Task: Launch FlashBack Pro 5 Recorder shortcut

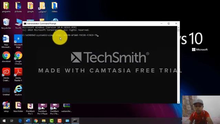Action: point(55,109)
